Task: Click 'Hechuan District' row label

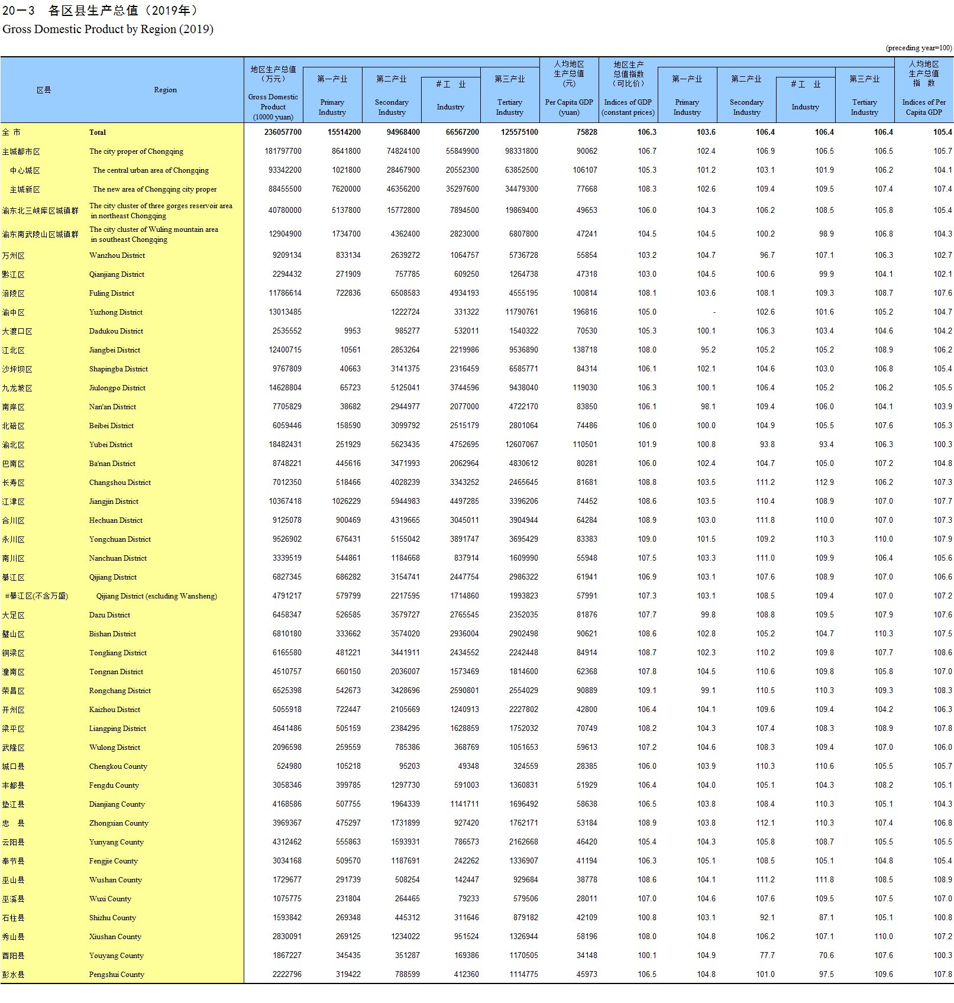Action: [x=116, y=520]
